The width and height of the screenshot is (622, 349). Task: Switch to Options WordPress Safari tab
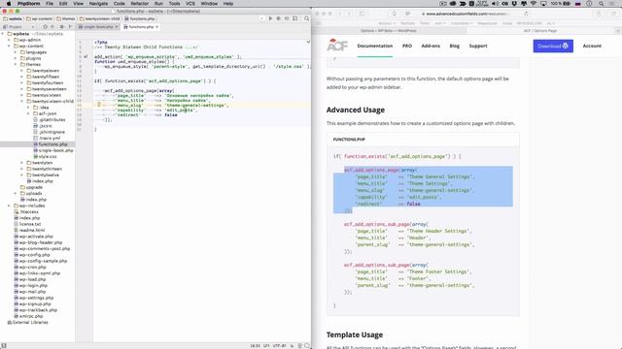coord(389,30)
